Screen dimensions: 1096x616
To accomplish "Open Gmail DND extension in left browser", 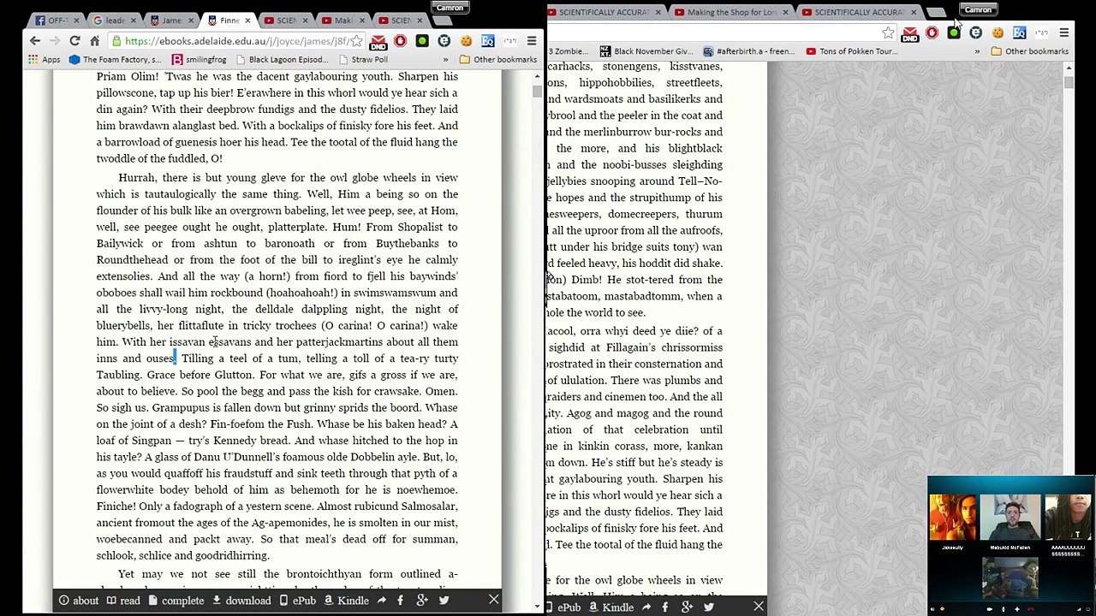I will 378,42.
